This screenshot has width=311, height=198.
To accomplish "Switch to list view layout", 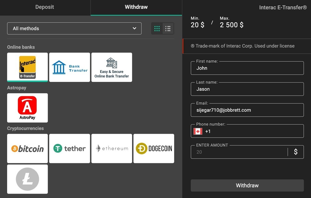I will 168,29.
